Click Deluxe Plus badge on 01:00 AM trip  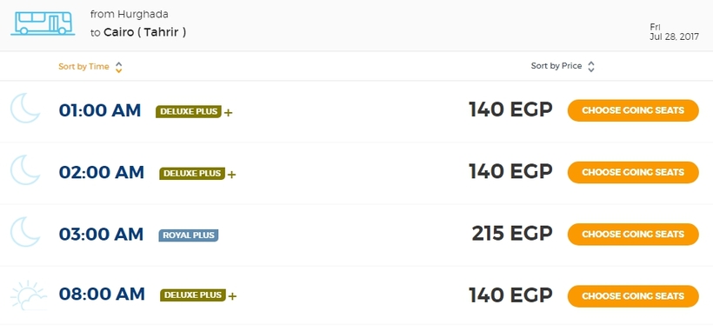tap(189, 112)
